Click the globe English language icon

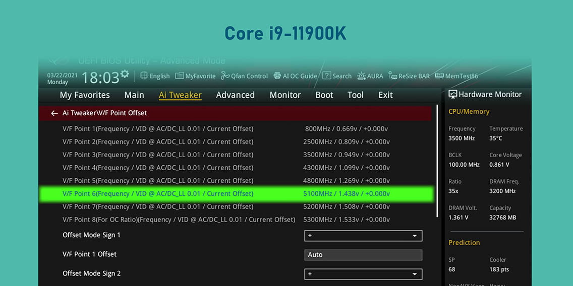(144, 76)
